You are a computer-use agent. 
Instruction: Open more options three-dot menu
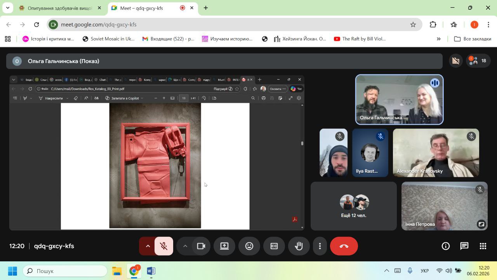click(x=320, y=246)
